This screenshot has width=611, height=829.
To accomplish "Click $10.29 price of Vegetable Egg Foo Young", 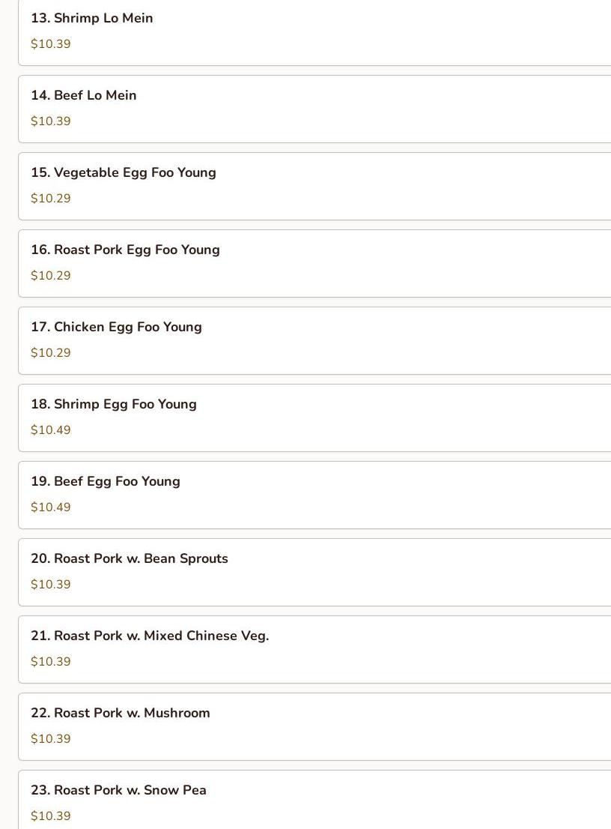I will [51, 199].
